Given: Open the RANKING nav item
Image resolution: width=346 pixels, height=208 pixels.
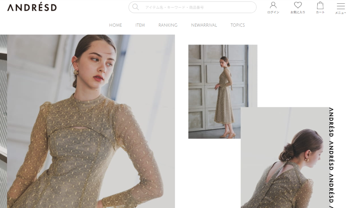Looking at the screenshot, I should [x=168, y=25].
